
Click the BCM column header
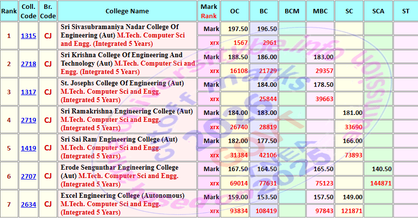pos(292,11)
